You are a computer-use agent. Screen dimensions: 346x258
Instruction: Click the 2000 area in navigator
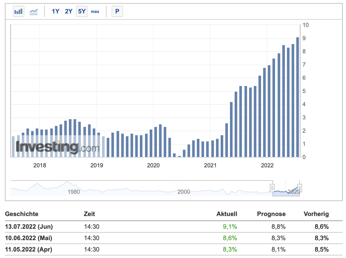[184, 192]
